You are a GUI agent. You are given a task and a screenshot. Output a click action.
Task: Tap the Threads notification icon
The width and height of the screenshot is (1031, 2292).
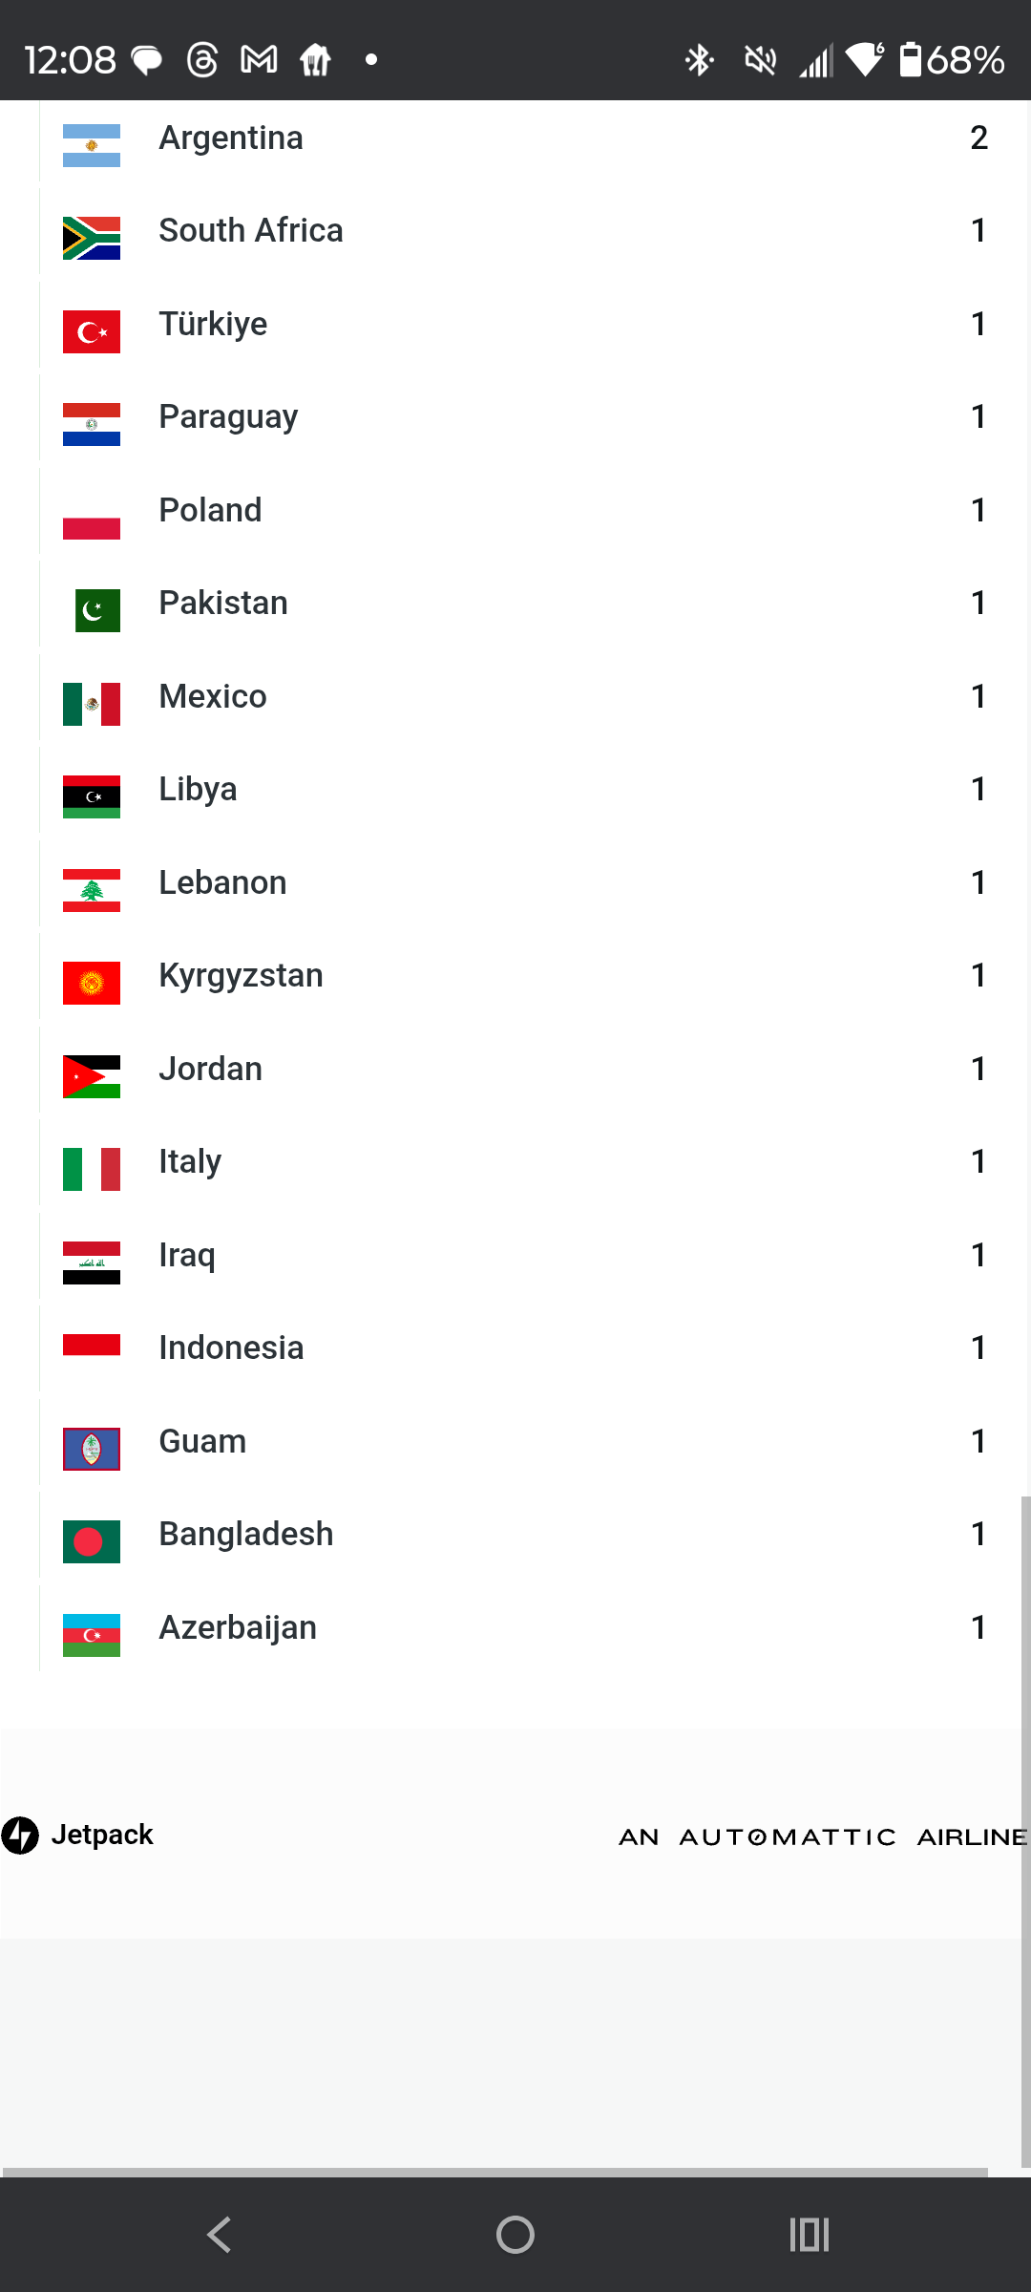tap(202, 60)
